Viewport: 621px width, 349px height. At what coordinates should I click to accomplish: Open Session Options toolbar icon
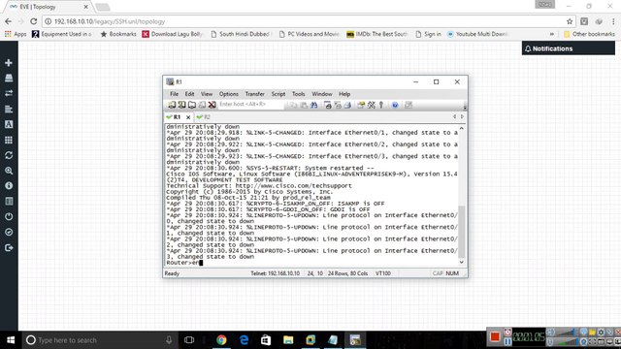(x=361, y=105)
